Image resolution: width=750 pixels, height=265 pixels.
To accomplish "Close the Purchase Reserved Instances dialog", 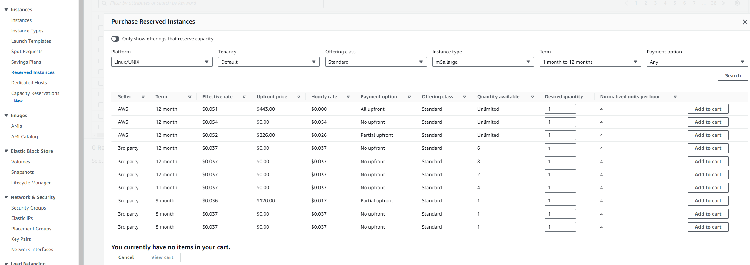I will (745, 22).
